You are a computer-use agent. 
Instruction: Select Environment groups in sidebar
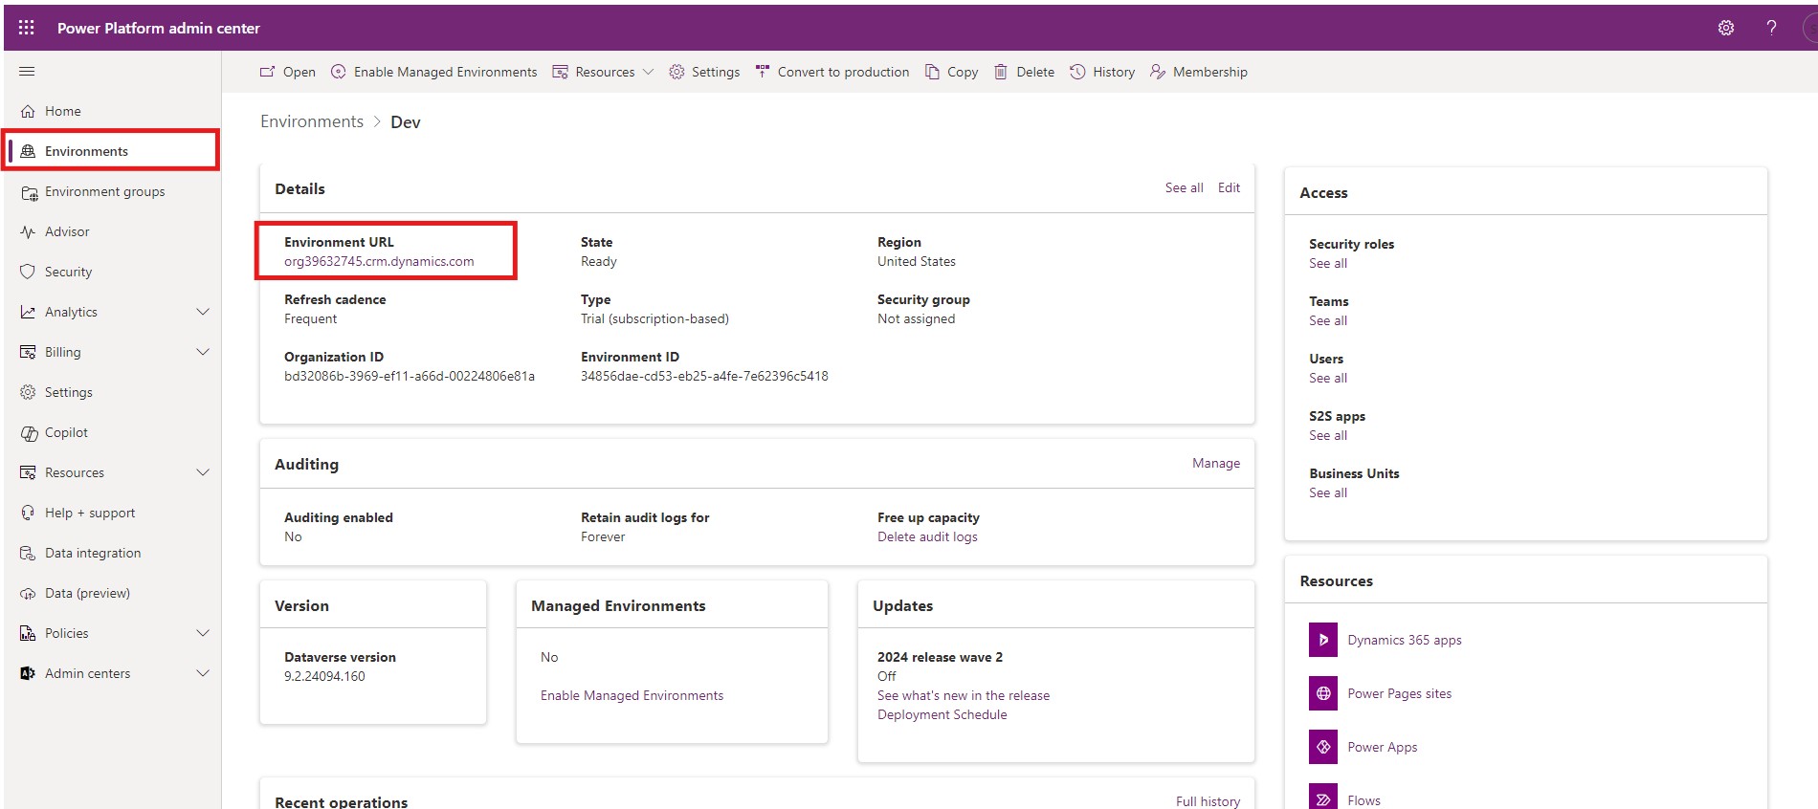tap(104, 191)
